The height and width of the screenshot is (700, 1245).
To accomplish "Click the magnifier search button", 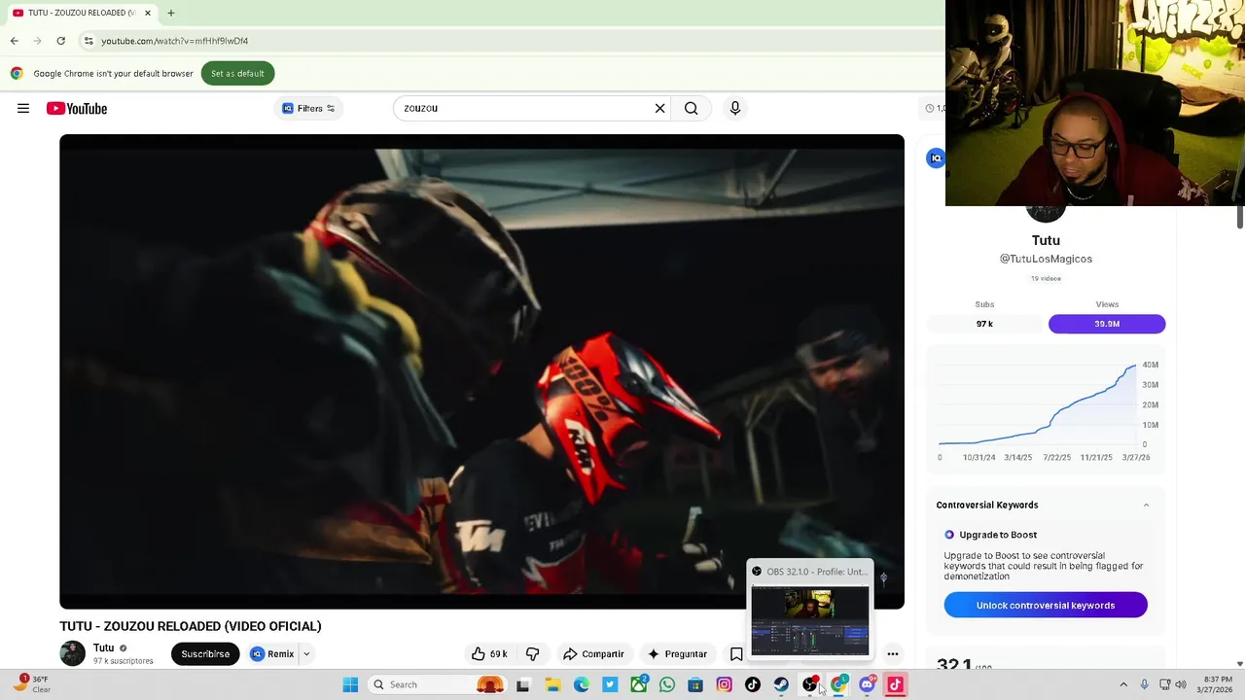I will 691,108.
